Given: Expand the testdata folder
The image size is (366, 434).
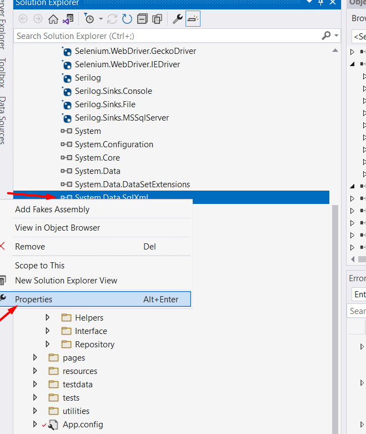Looking at the screenshot, I should 35,384.
